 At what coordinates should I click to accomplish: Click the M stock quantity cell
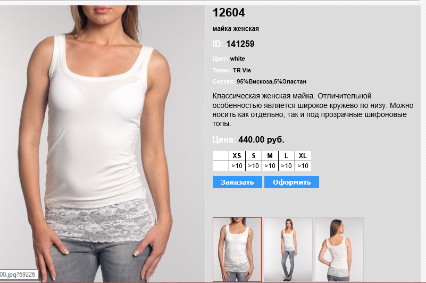coord(270,166)
